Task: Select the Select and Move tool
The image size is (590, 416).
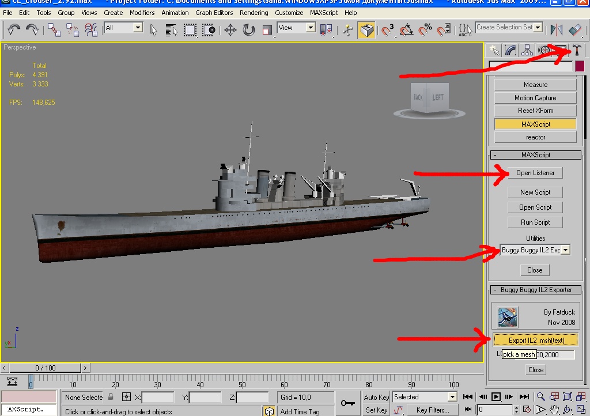Action: click(230, 29)
